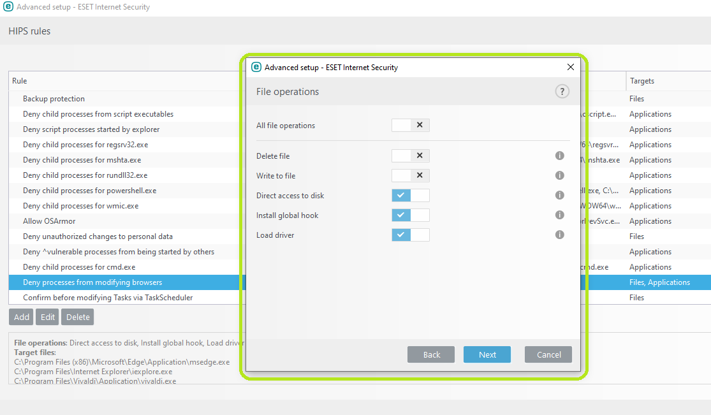Click msedge.exe target file path
The width and height of the screenshot is (711, 415).
[122, 362]
